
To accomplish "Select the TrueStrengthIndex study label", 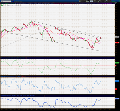I will click(x=10, y=58).
